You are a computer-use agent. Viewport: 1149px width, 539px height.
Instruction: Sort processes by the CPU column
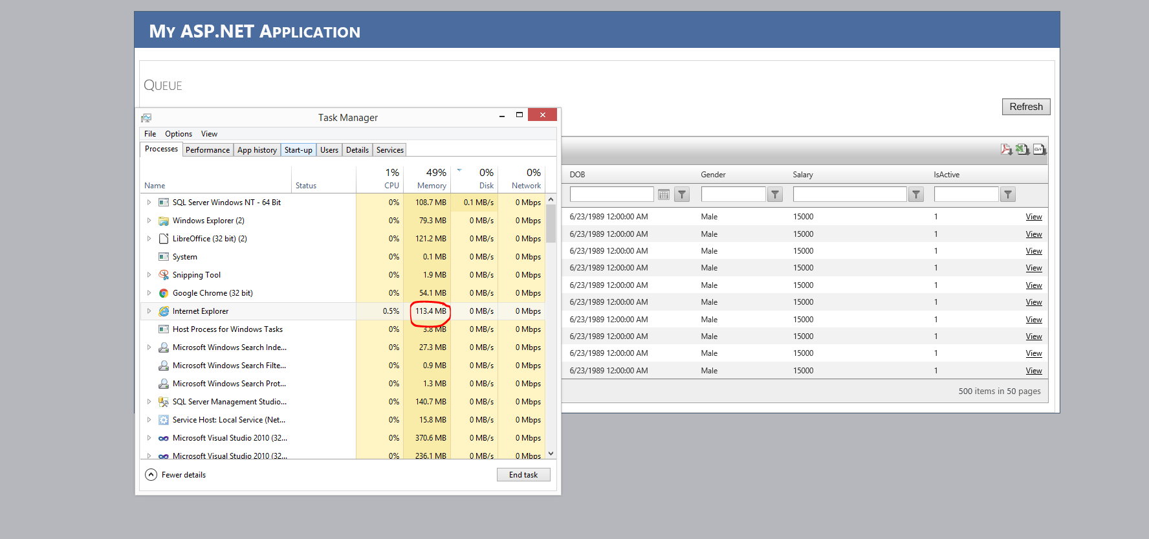[380, 179]
